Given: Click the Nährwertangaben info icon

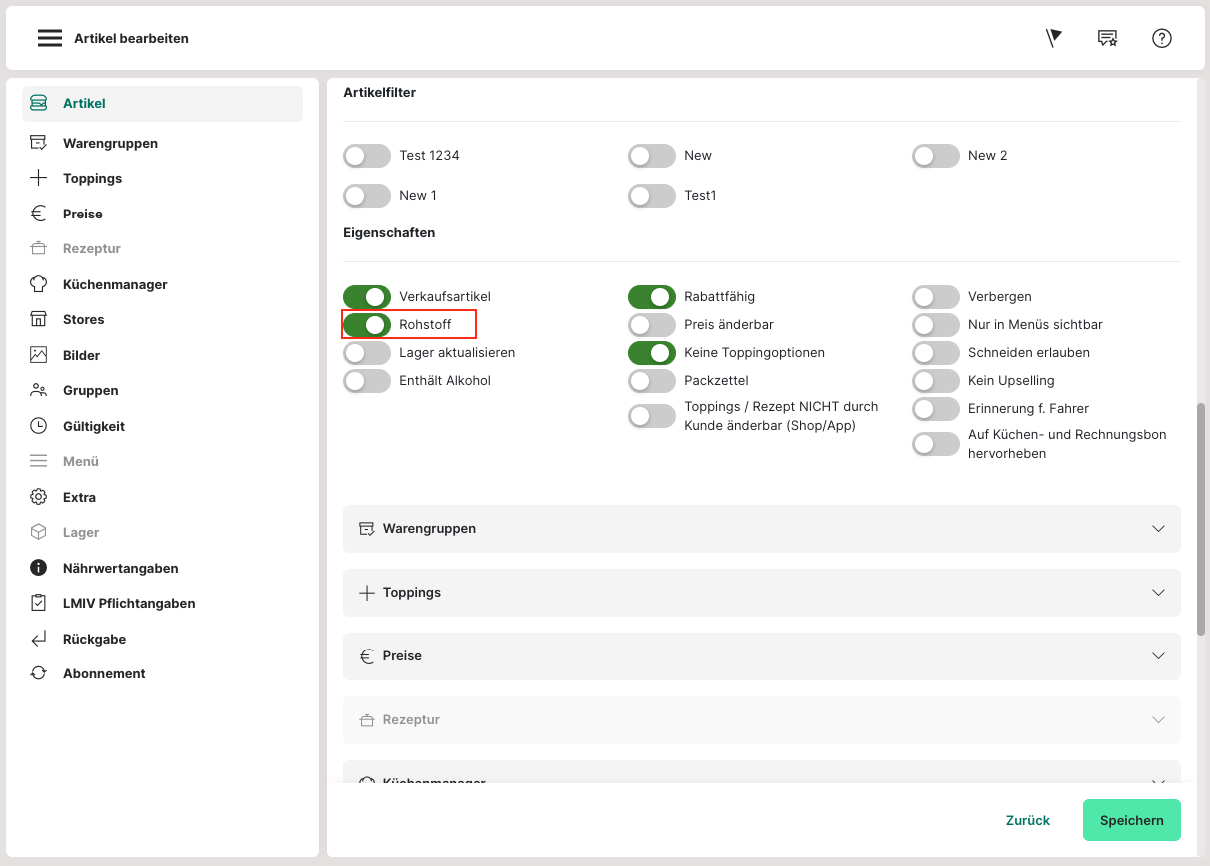Looking at the screenshot, I should coord(38,568).
